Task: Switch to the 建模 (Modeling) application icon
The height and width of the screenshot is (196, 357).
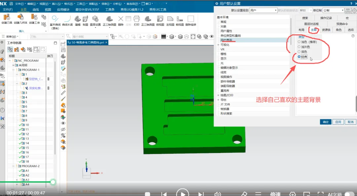Action: [78, 19]
